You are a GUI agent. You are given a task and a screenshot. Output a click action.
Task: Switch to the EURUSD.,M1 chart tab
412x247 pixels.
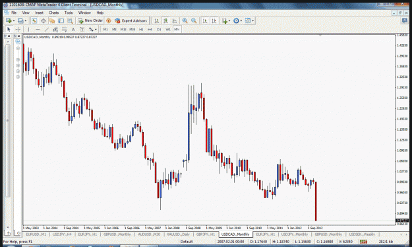click(x=36, y=234)
